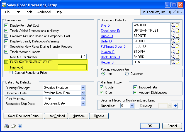Open the note icon for Quote ID
The width and height of the screenshot is (185, 132).
[177, 36]
